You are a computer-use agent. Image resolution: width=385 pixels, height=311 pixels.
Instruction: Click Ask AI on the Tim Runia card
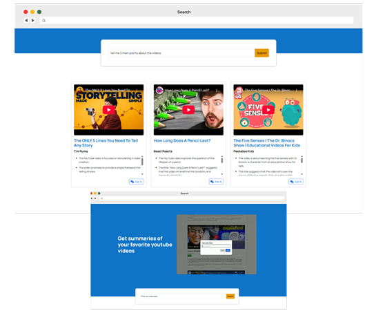tap(137, 182)
